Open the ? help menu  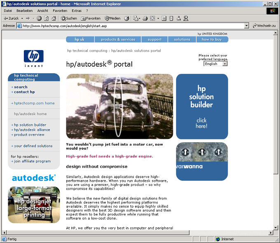(87, 11)
